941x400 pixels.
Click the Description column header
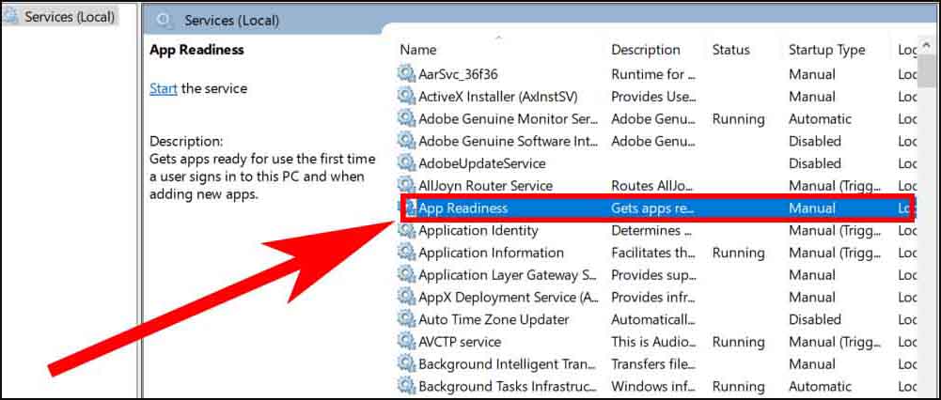pyautogui.click(x=646, y=50)
